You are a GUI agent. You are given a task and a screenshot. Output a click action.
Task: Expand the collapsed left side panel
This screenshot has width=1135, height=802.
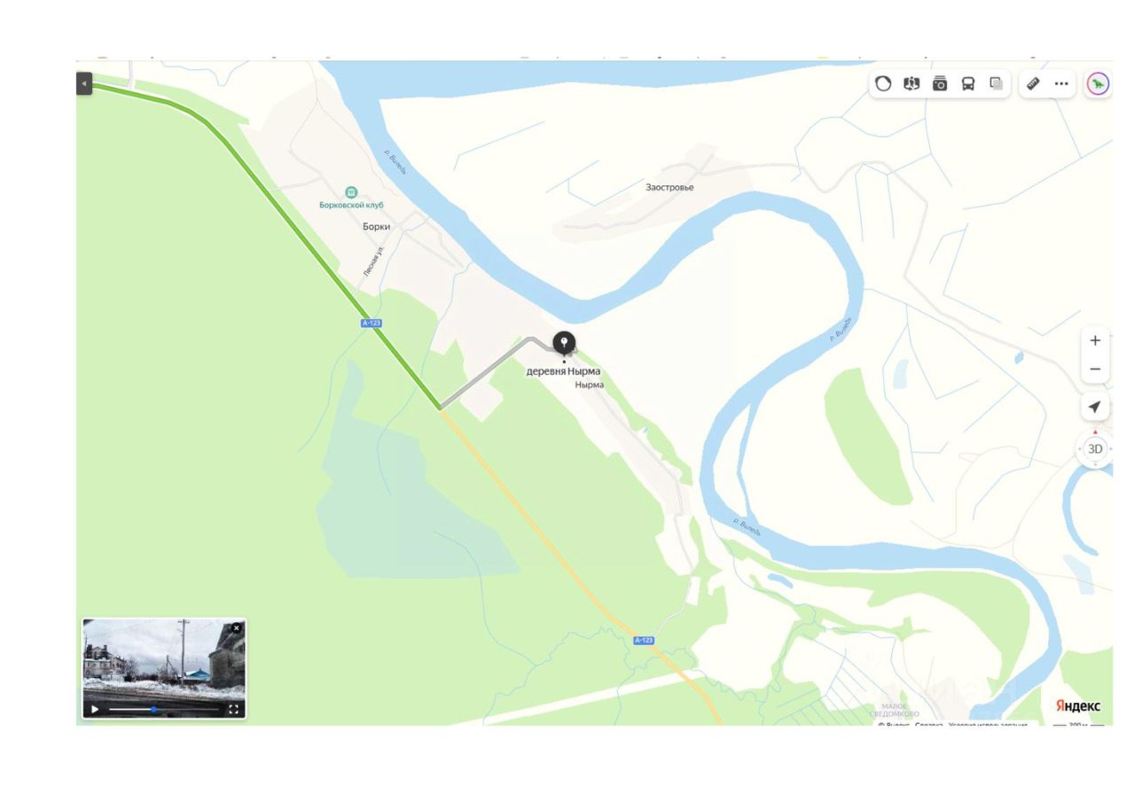[x=84, y=84]
